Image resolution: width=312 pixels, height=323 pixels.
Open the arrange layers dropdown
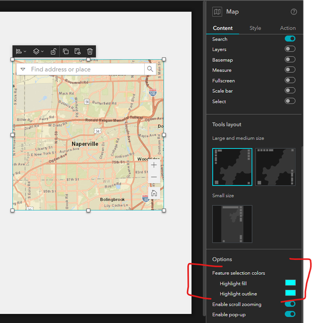coord(38,51)
